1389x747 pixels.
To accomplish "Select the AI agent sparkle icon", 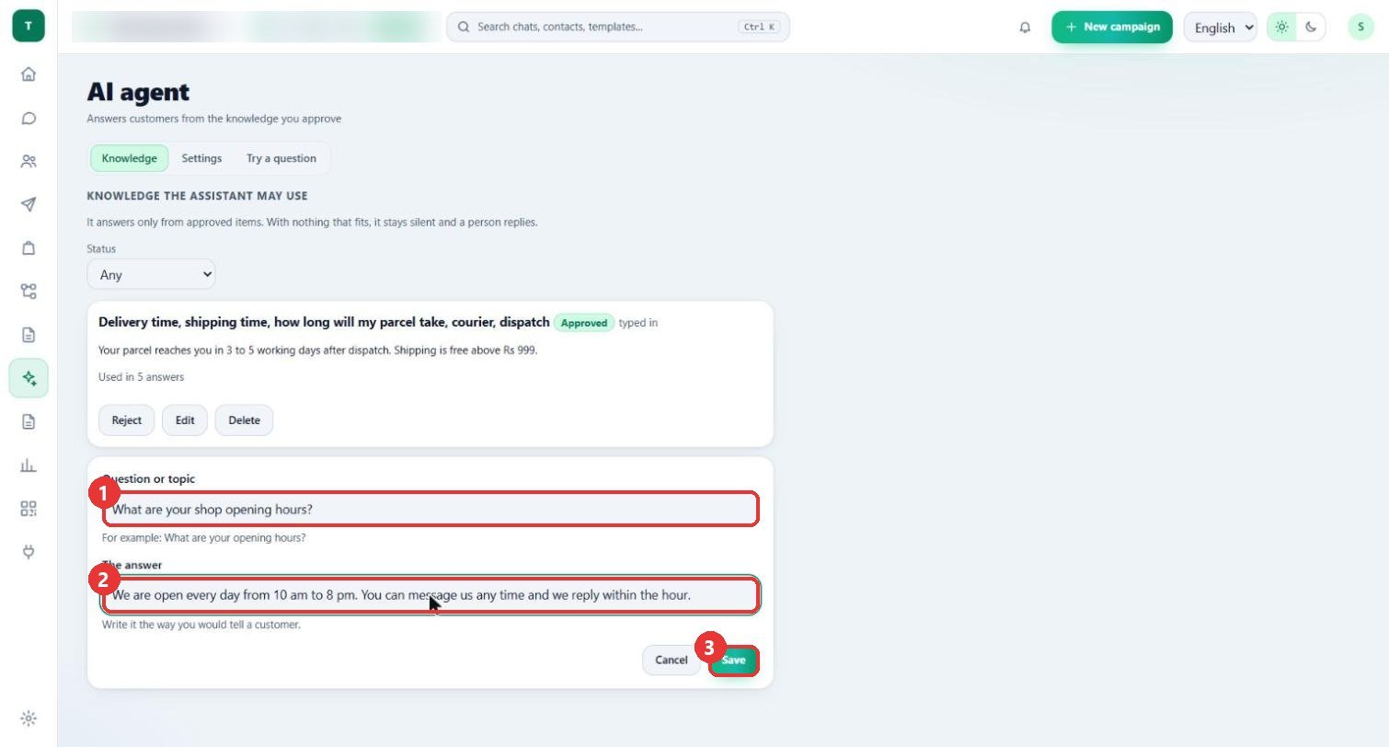I will pos(29,378).
